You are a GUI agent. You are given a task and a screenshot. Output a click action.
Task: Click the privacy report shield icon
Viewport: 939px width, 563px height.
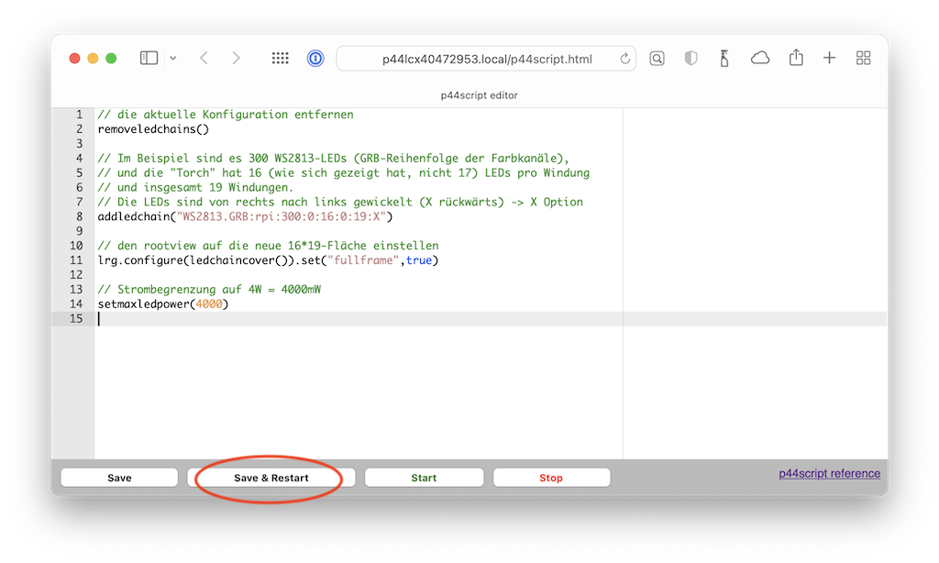[690, 57]
